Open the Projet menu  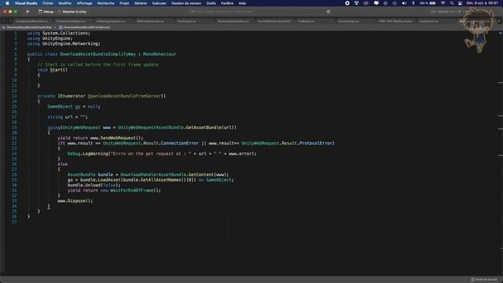coord(124,3)
